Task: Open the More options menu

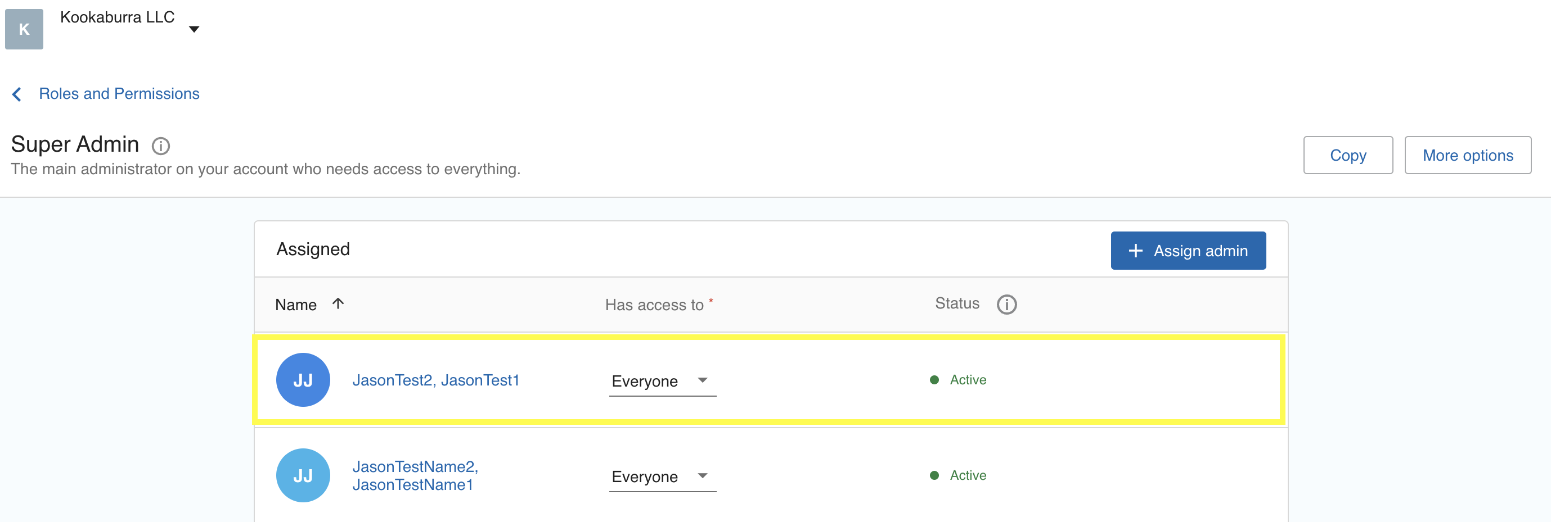Action: pos(1467,155)
